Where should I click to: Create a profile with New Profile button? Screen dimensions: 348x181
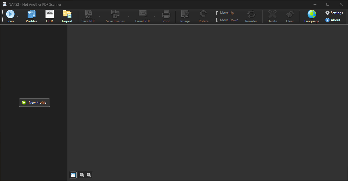point(34,103)
